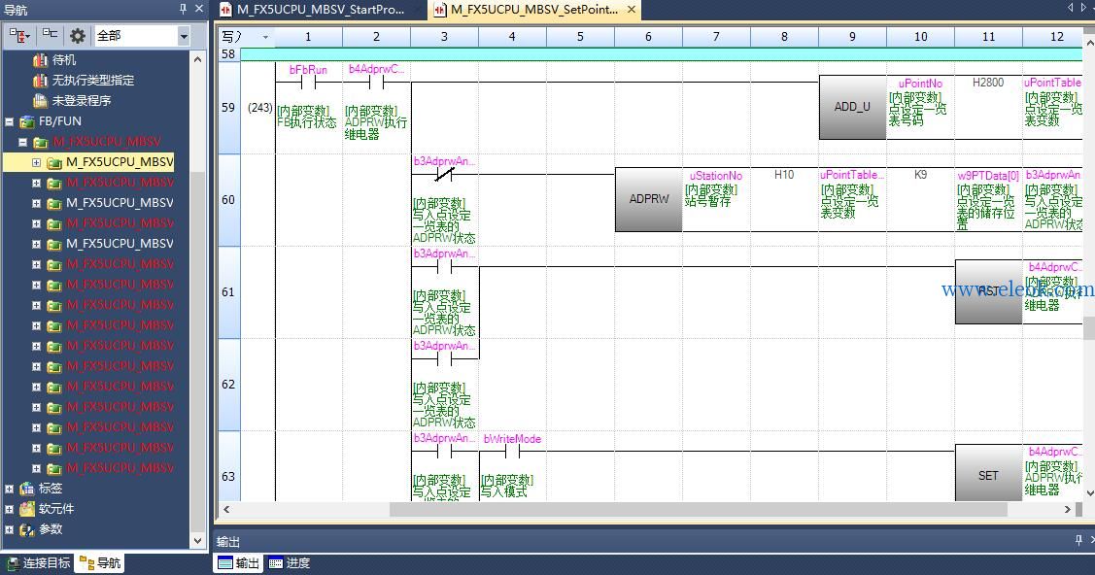
Task: Open navigation options with the gear icon
Action: pos(78,36)
